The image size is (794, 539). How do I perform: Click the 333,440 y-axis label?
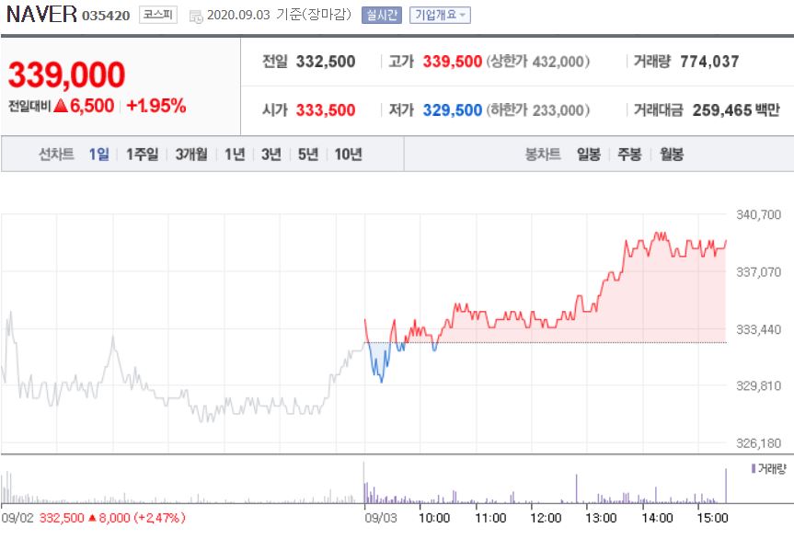758,330
